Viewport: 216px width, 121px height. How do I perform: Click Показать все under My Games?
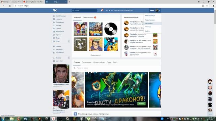(x=96, y=55)
